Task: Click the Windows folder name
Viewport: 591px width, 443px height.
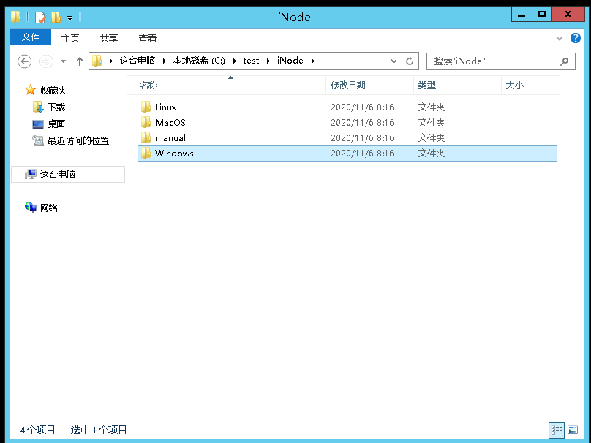Action: 174,154
